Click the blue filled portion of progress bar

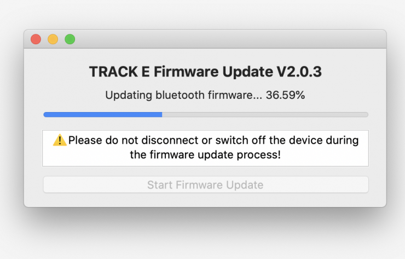[102, 115]
